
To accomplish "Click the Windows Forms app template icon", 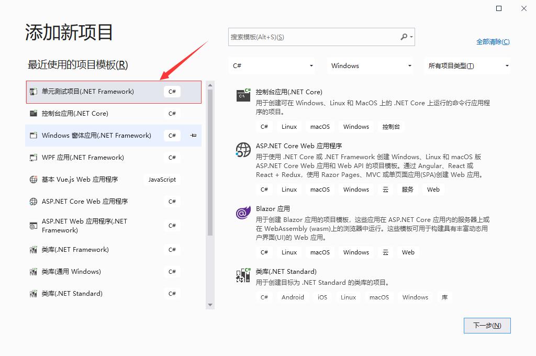I will 33,136.
